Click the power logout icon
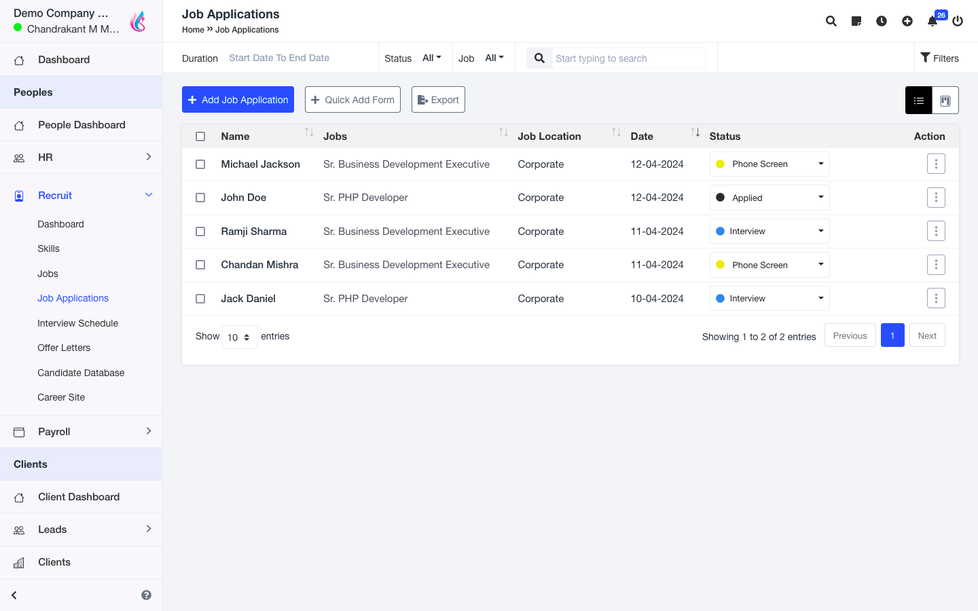The height and width of the screenshot is (611, 978). [958, 21]
